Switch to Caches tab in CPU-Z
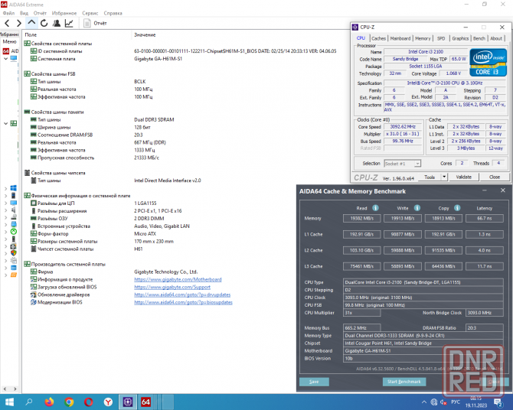Screen dimensions: 513x410 point(378,38)
